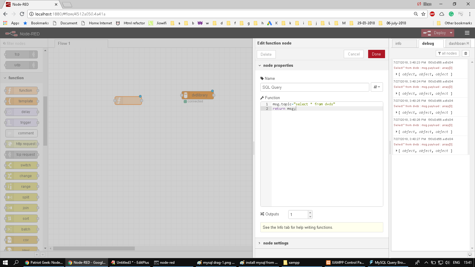Select the csv node in the palette
This screenshot has width=475, height=267.
coord(21,240)
